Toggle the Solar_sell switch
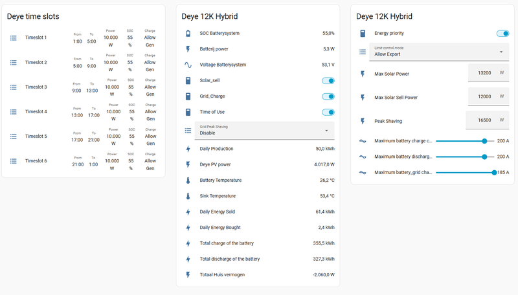 coord(328,81)
